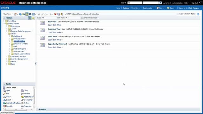The width and height of the screenshot is (203, 114).
Task: Click Open link under Back View
Action: pos(50,25)
